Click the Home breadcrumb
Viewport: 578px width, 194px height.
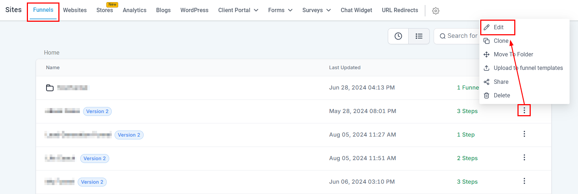click(x=52, y=53)
